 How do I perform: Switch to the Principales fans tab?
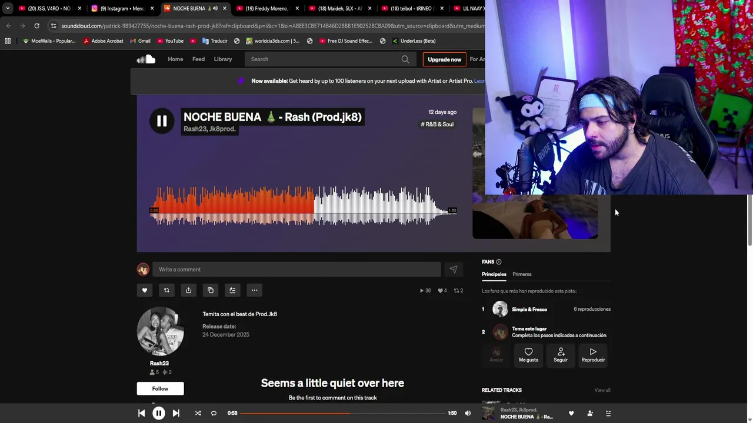(494, 274)
